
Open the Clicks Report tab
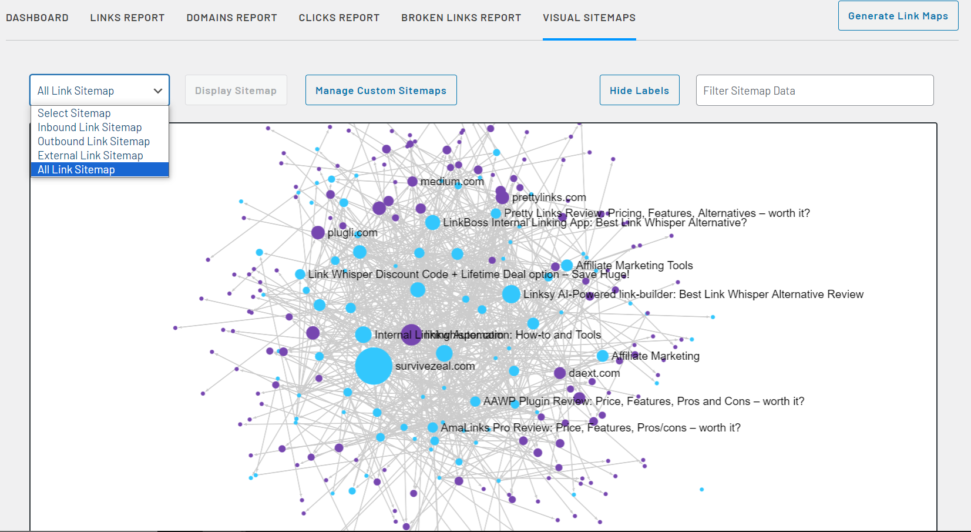[x=339, y=17]
